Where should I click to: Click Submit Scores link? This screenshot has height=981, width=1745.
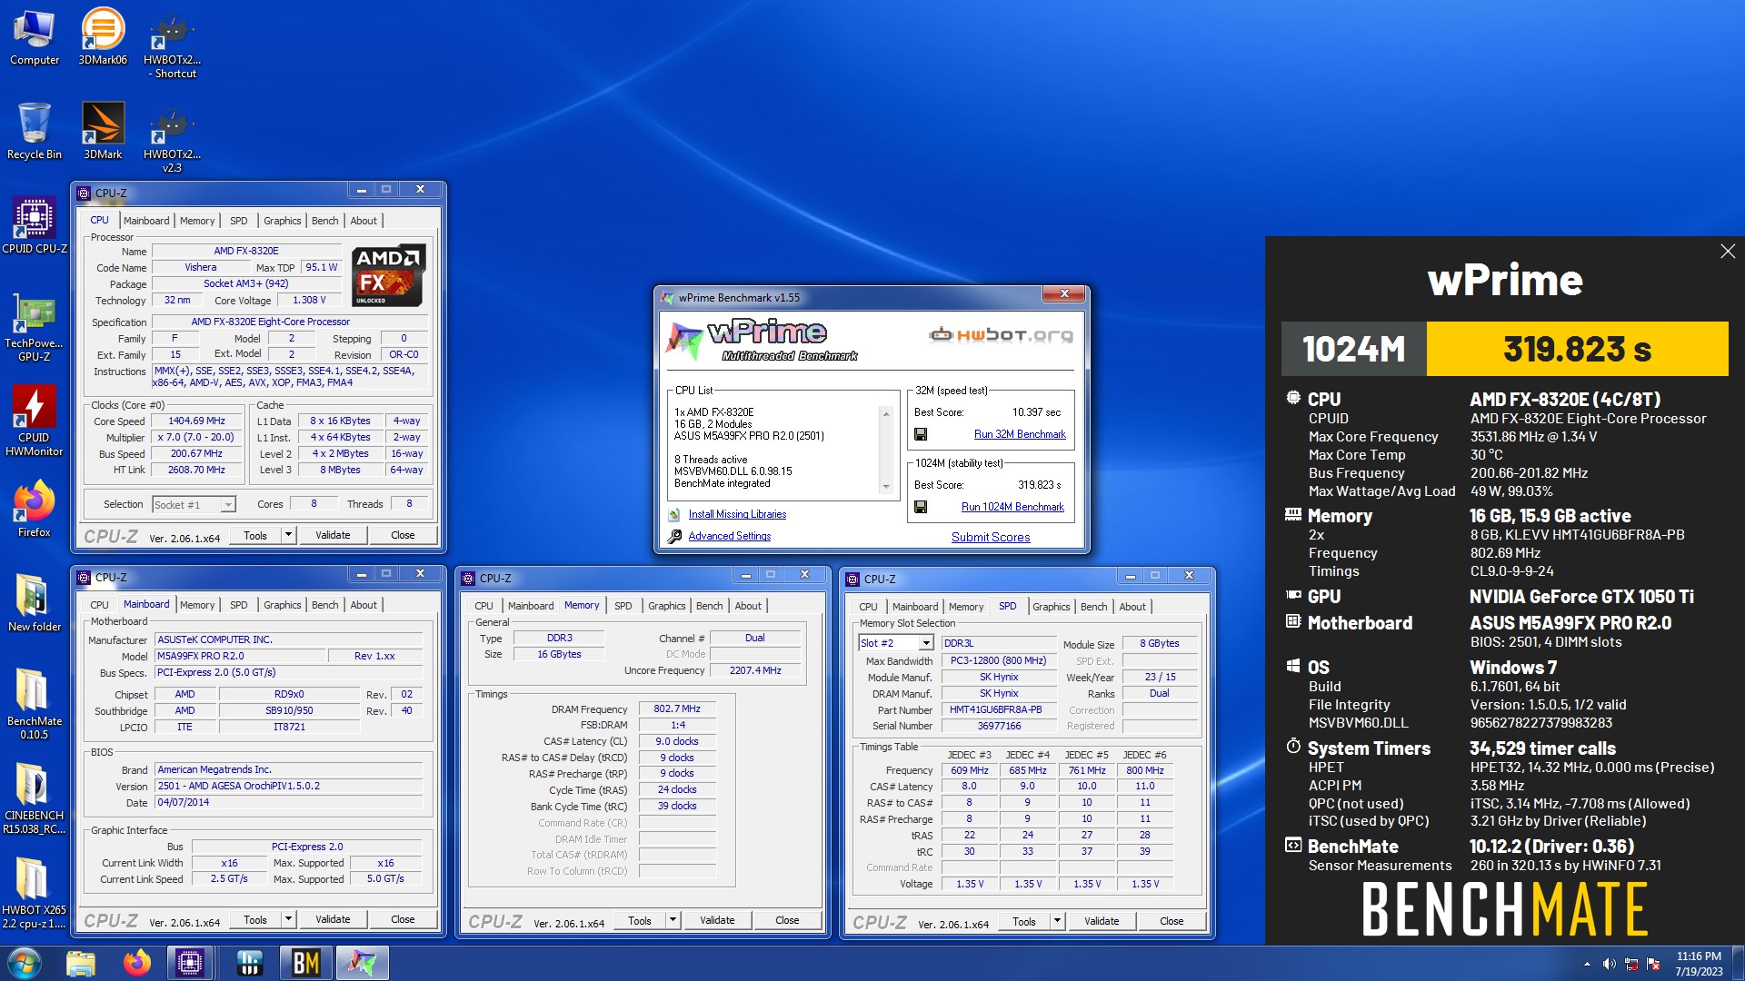coord(991,537)
